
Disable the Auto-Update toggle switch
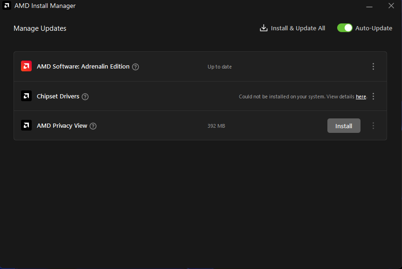pyautogui.click(x=345, y=28)
